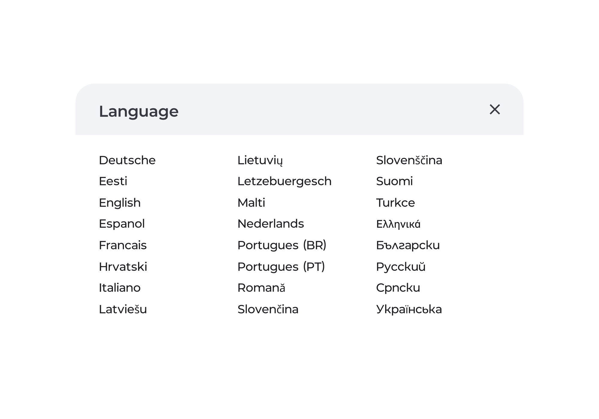Switch language to English
599x419 pixels.
(120, 203)
